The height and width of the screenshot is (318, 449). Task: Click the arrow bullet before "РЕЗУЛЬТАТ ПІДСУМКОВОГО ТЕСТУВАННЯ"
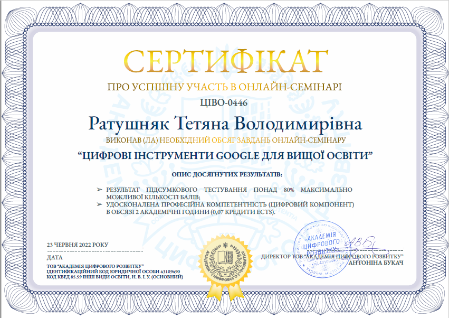(99, 190)
